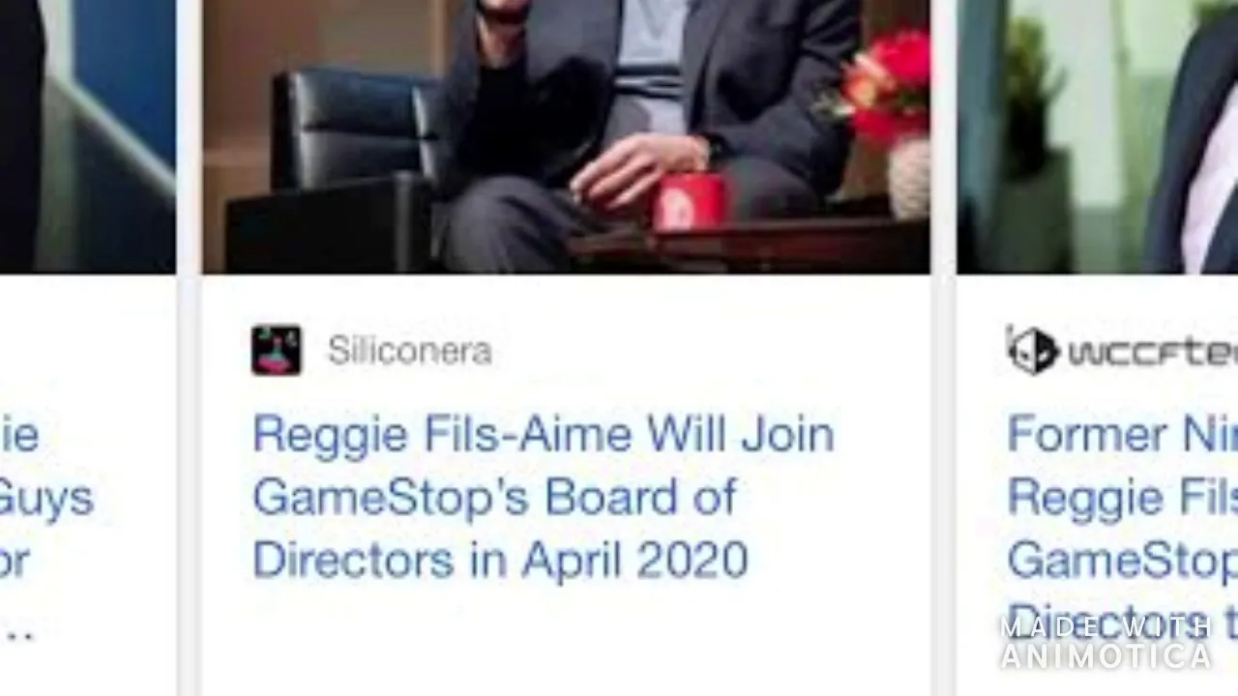Click the truncation ellipsis on the left card

(17, 634)
